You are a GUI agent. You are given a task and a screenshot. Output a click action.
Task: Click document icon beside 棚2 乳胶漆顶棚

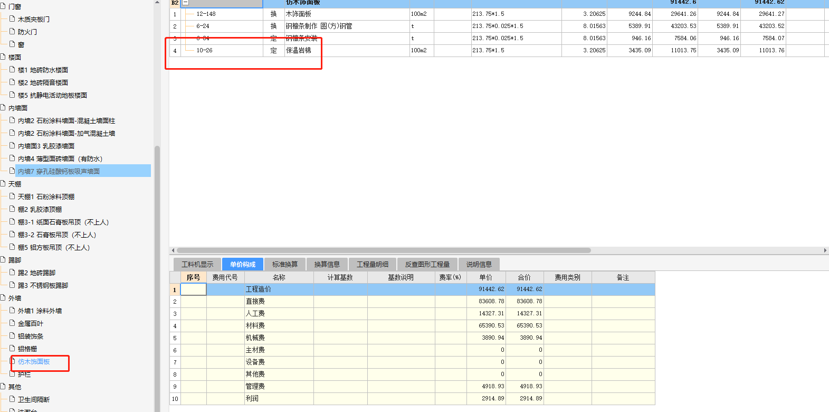coord(12,209)
